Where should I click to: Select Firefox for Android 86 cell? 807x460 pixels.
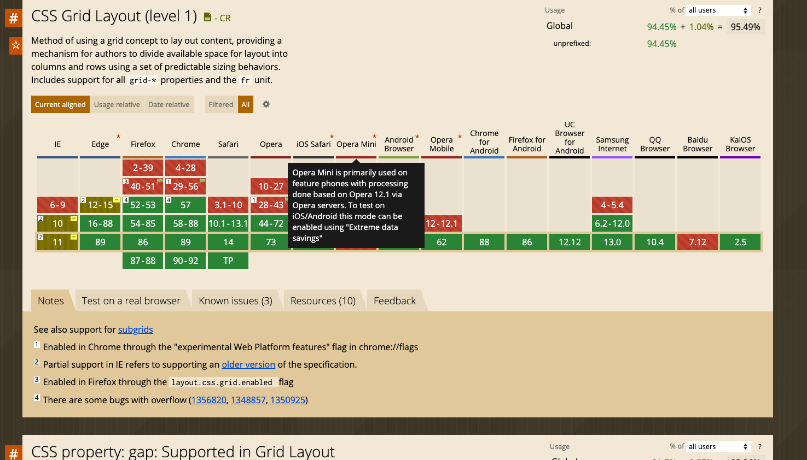(527, 242)
